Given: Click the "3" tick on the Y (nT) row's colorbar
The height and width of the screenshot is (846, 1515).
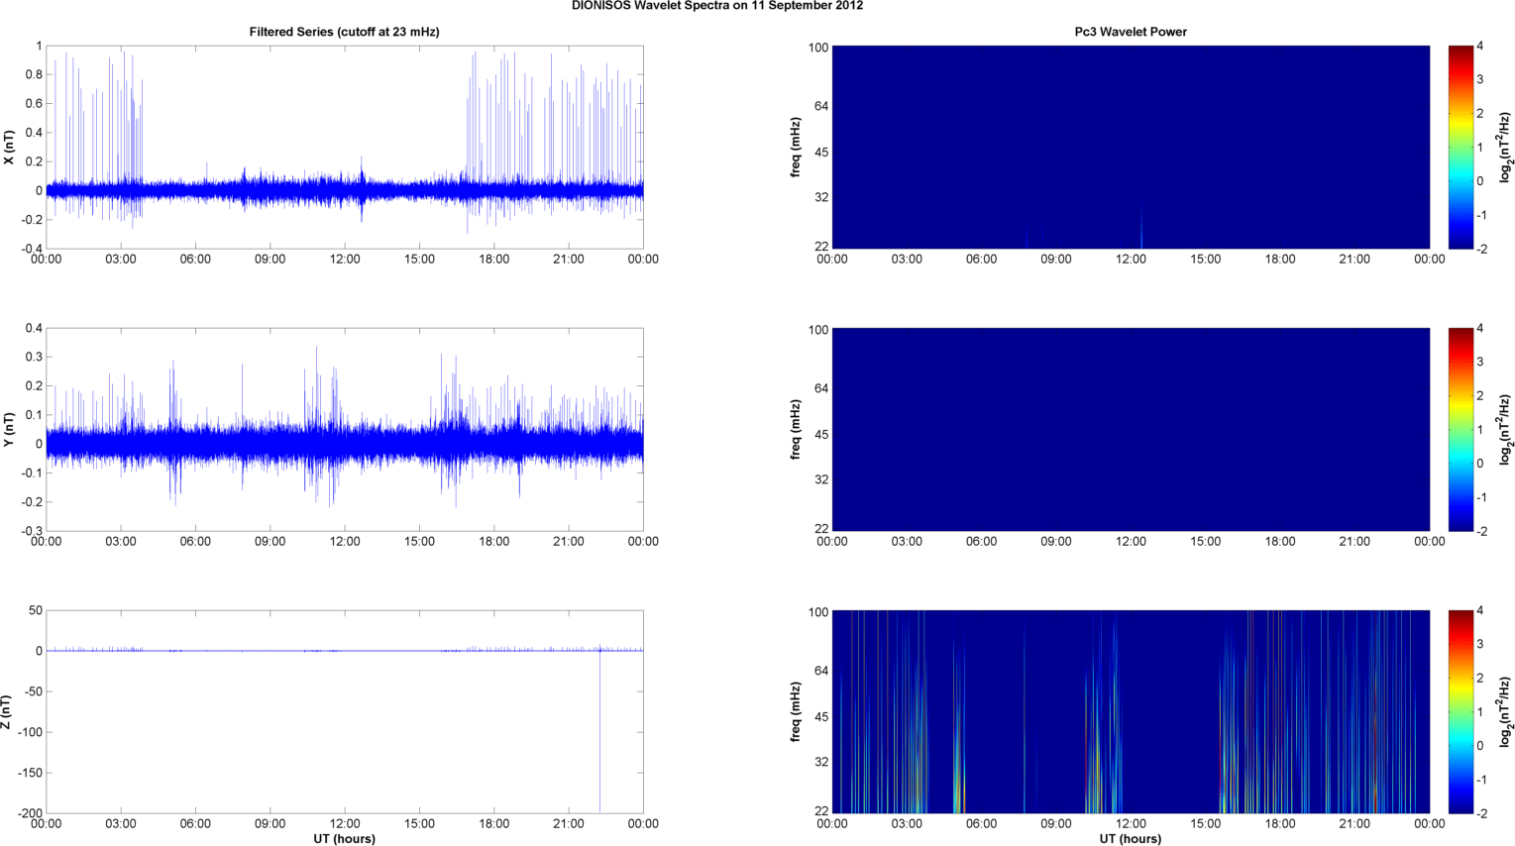Looking at the screenshot, I should click(x=1480, y=363).
